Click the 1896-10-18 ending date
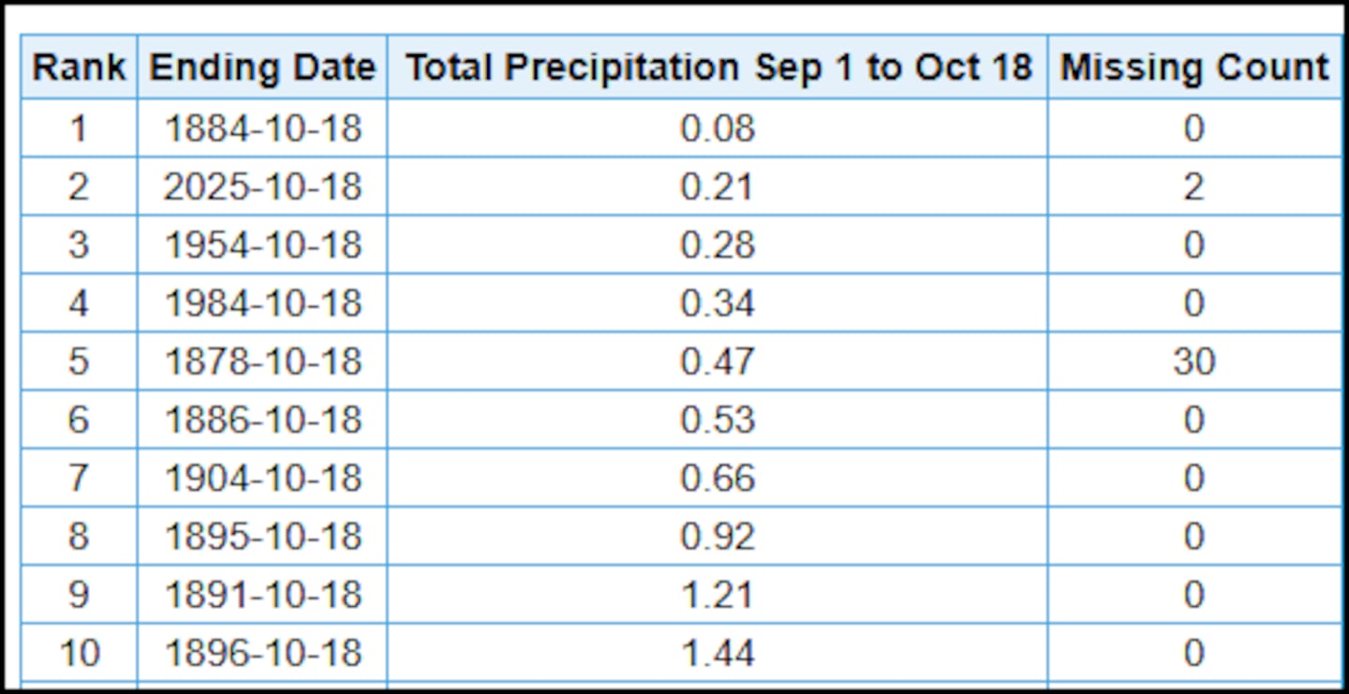This screenshot has height=694, width=1349. pos(262,653)
